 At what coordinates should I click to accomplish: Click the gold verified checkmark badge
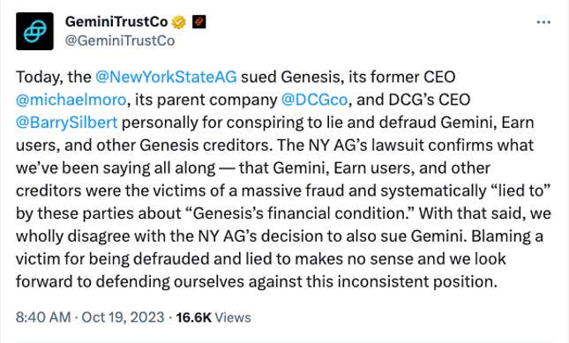click(178, 22)
